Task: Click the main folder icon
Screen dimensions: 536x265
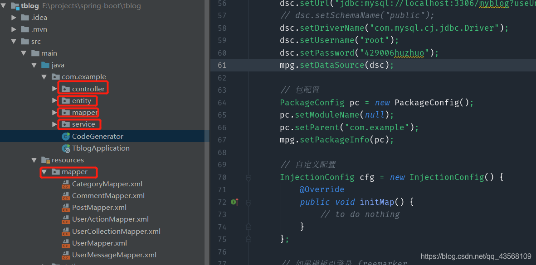Action: click(x=35, y=53)
